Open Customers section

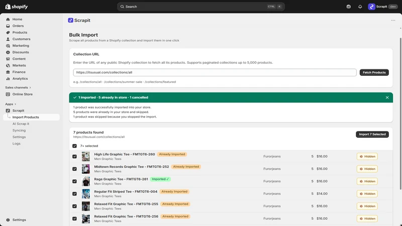coord(21,39)
